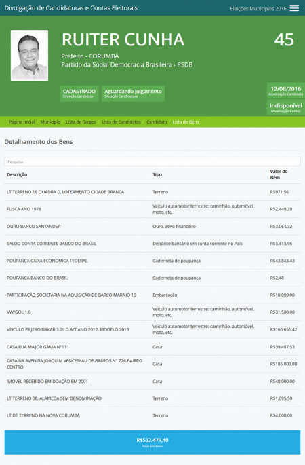Click the value R$186.000,00
The image size is (305, 465).
click(x=283, y=364)
